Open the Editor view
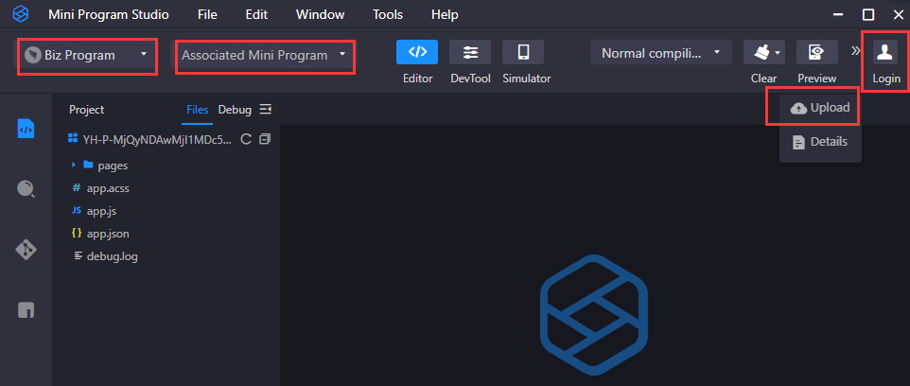 [417, 53]
